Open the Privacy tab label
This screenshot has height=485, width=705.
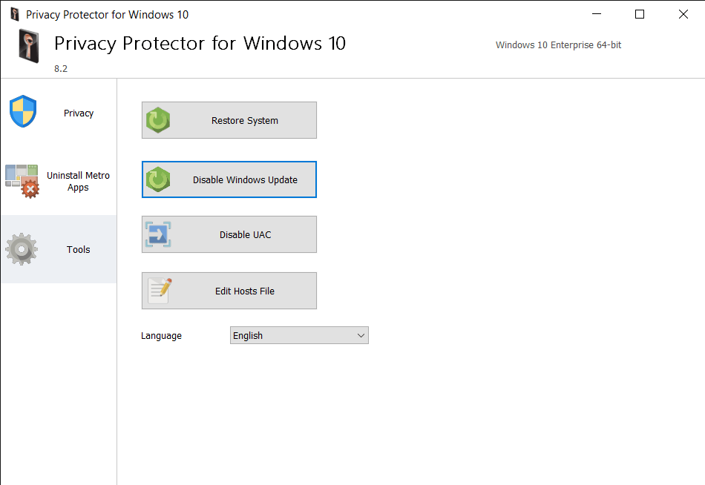tap(79, 113)
